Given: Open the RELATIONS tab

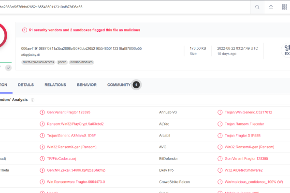Looking at the screenshot, I should click(55, 85).
